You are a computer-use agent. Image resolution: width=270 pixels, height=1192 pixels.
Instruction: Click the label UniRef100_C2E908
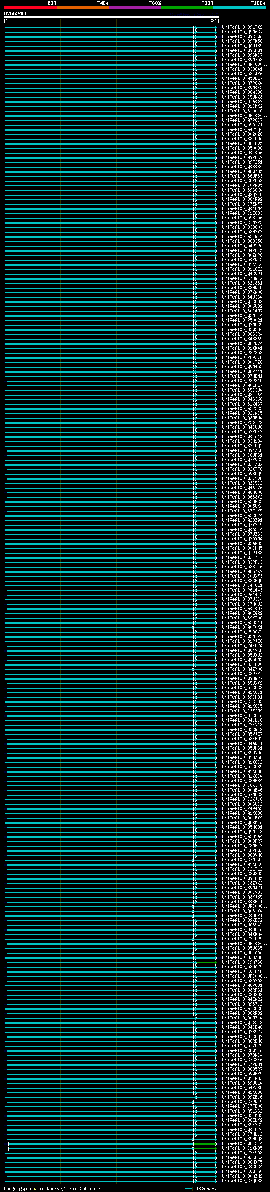242,1153
